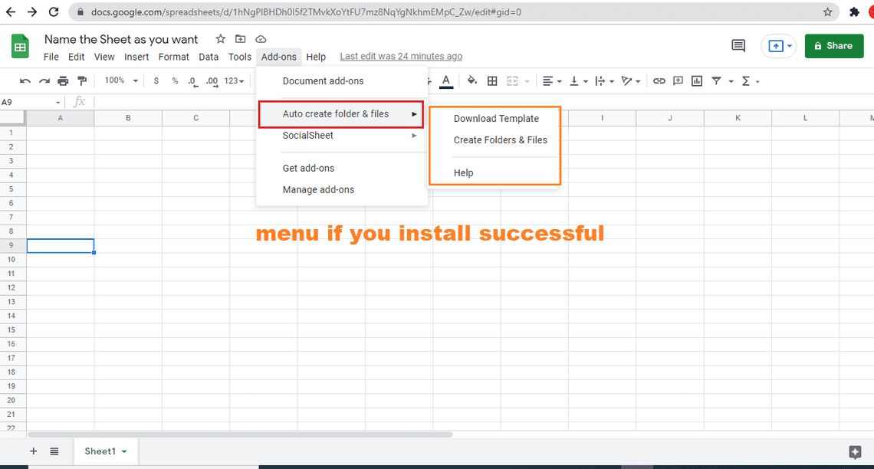Viewport: 874px width, 469px height.
Task: Open the fill color picker
Action: tap(472, 81)
